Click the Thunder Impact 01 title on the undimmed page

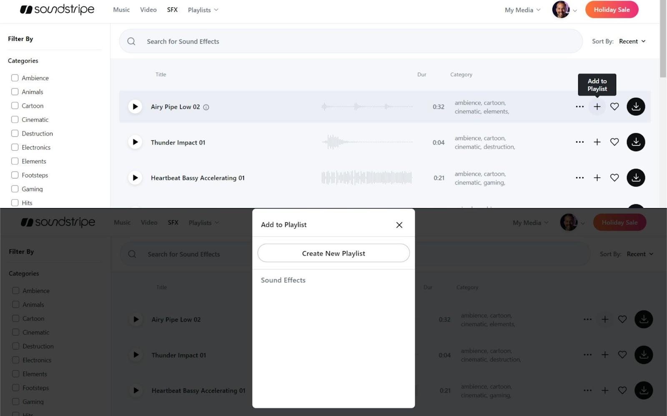(x=178, y=142)
